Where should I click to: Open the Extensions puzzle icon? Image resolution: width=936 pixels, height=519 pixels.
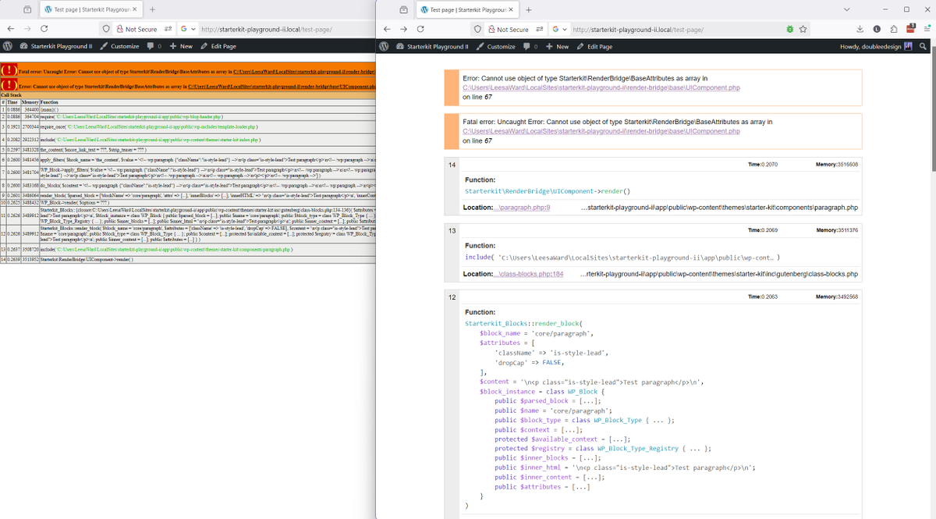[894, 29]
